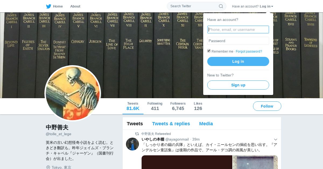323x169 pixels.
Task: Switch to the Tweets & replies tab
Action: click(x=171, y=124)
